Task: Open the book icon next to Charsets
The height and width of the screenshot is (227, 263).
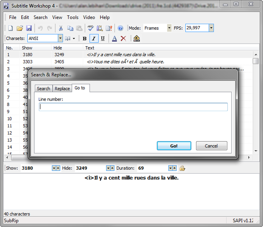Action: (68, 39)
